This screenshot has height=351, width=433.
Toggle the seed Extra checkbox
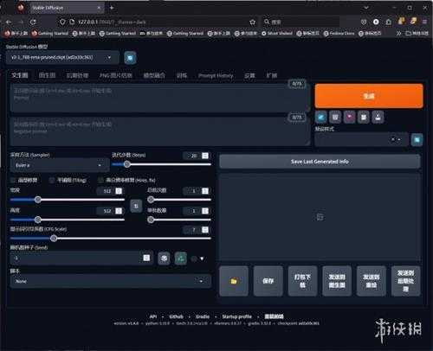194,258
